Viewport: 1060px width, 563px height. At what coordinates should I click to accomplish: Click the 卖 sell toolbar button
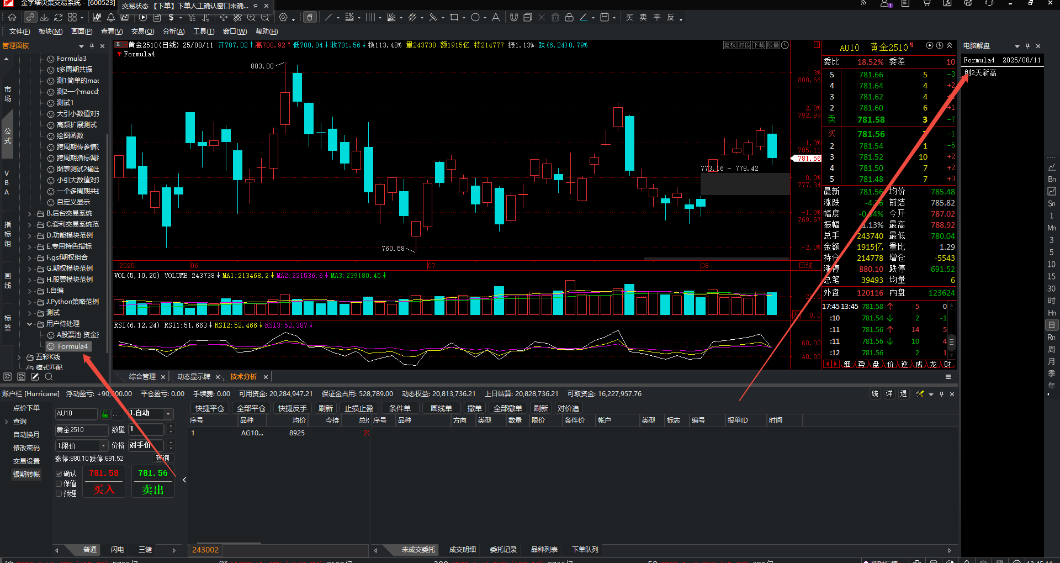[643, 17]
